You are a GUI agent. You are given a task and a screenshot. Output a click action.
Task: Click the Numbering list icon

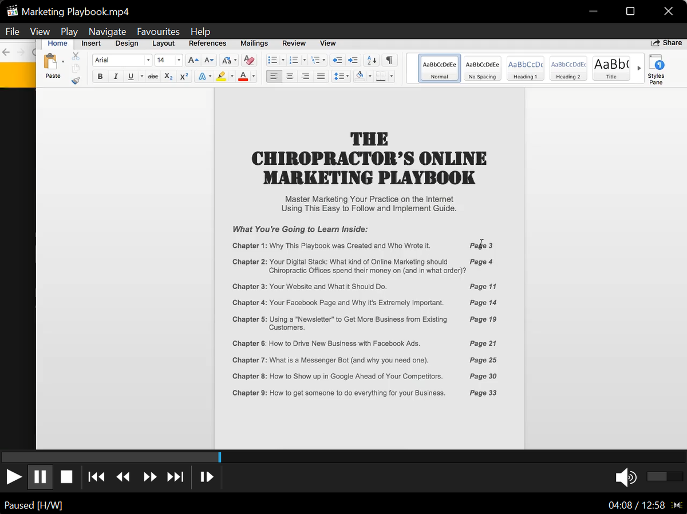click(294, 60)
